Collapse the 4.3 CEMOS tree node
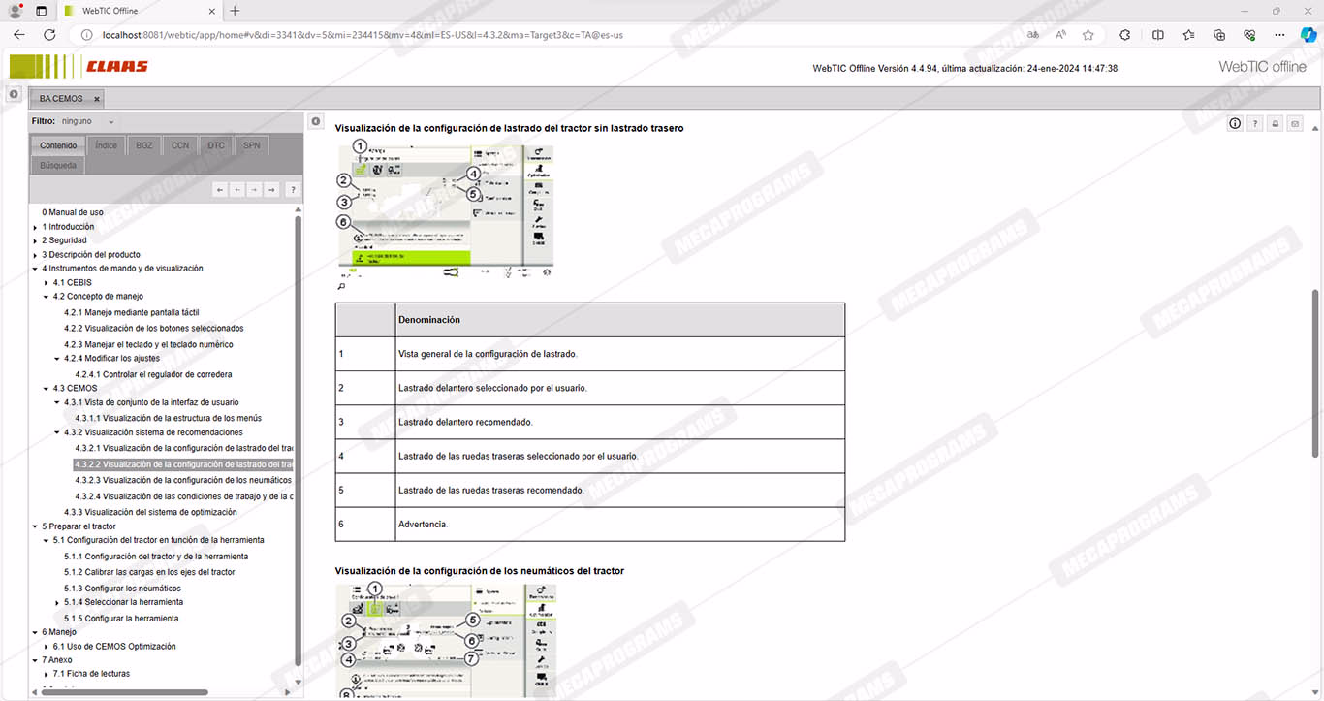 [46, 388]
